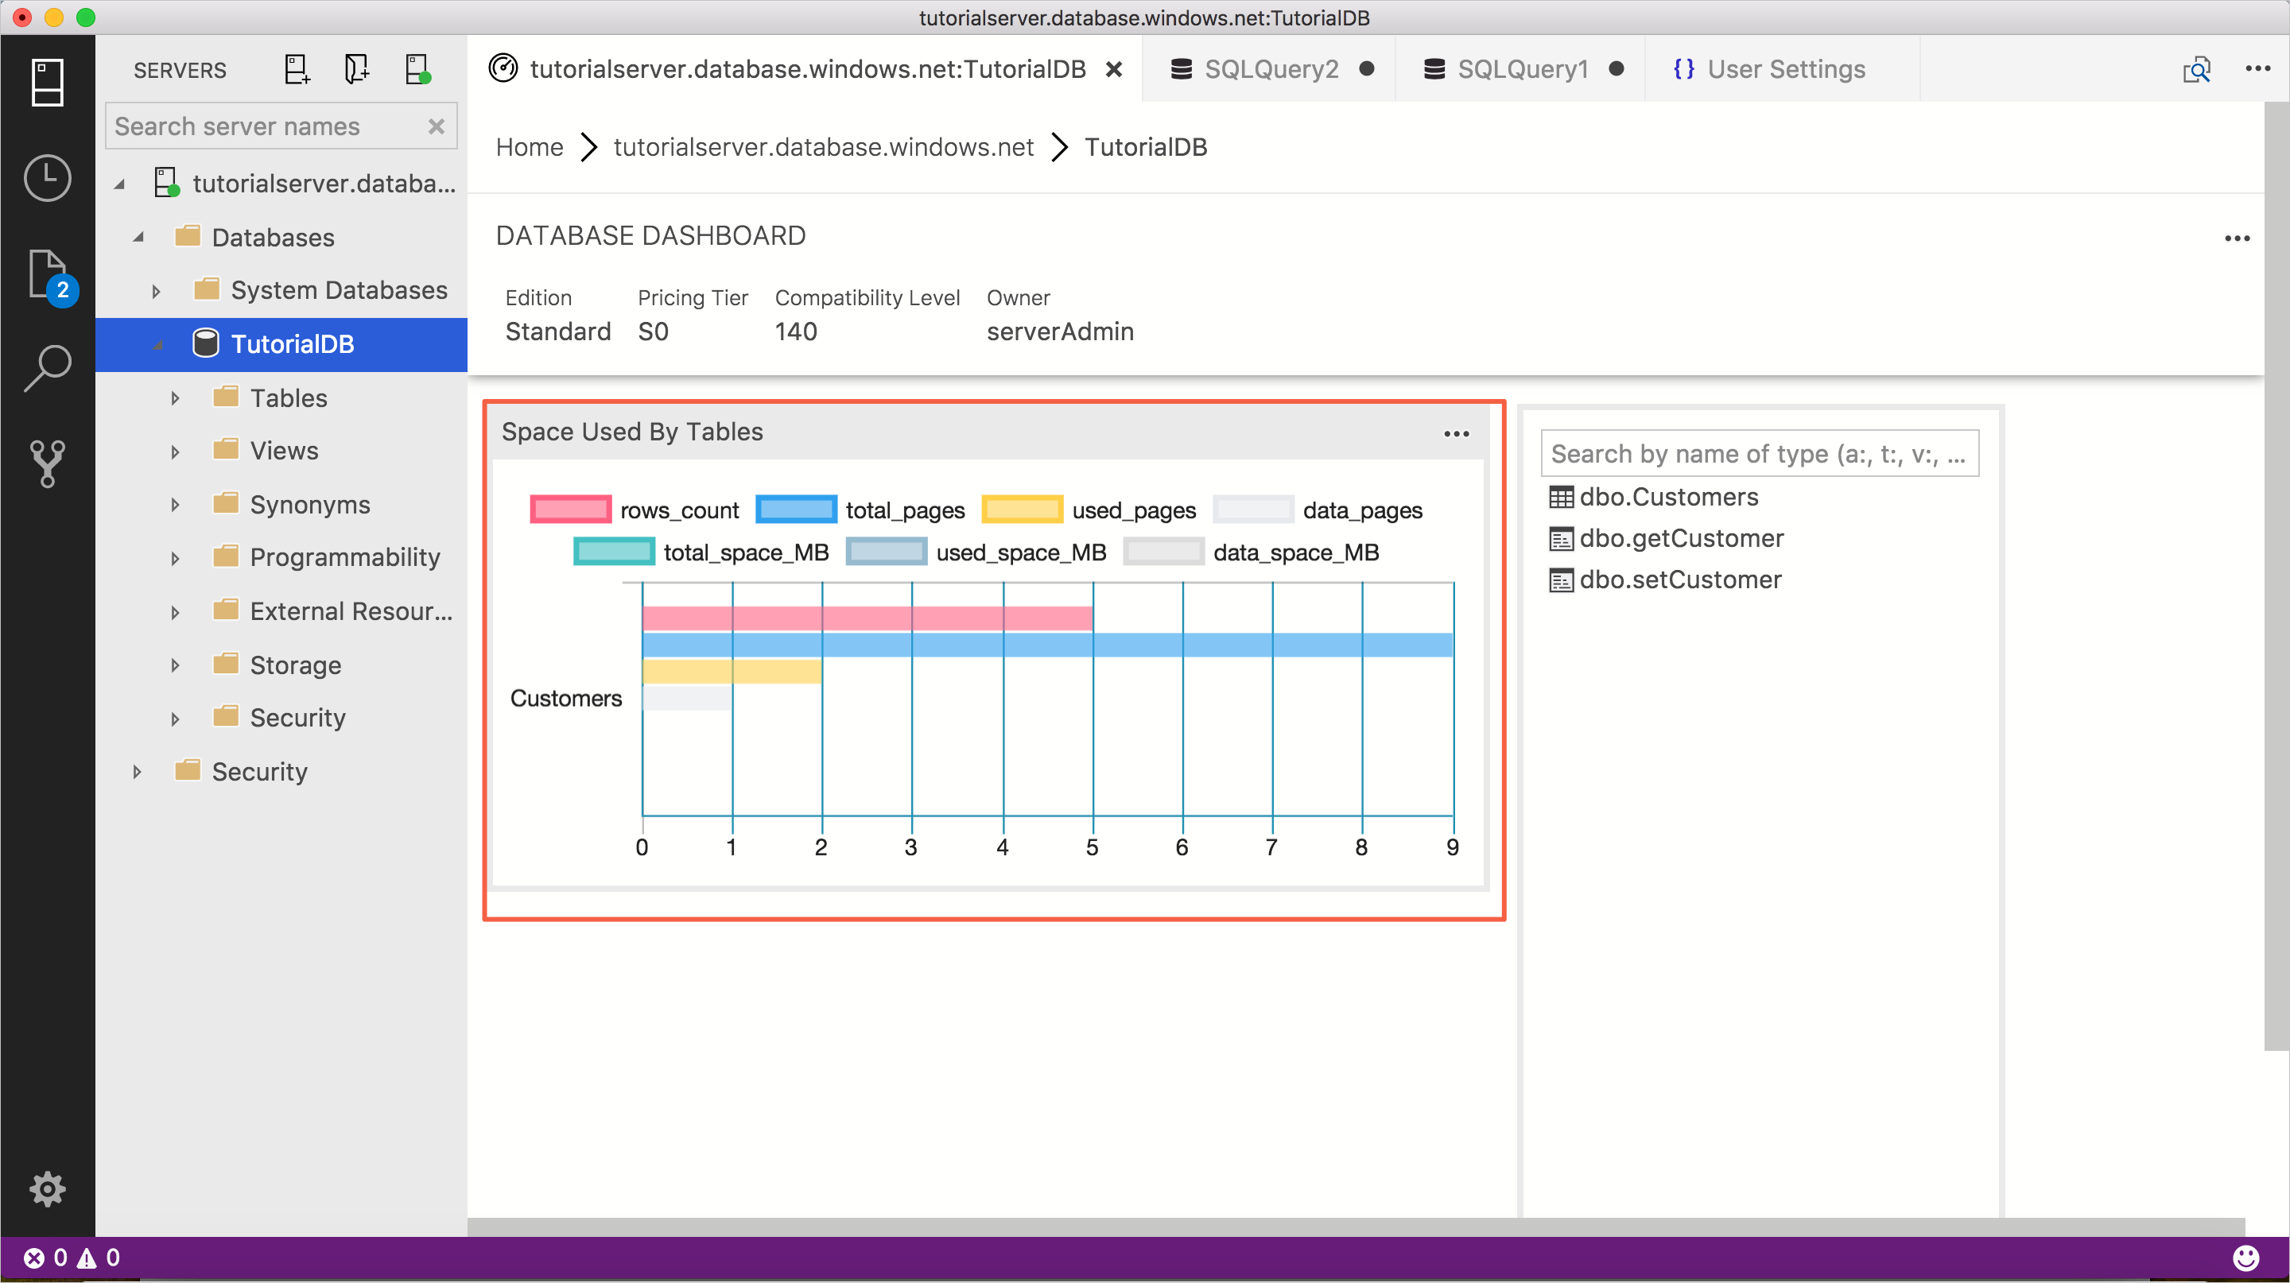Toggle total_pages legend series visibility
The width and height of the screenshot is (2290, 1283).
click(x=796, y=510)
